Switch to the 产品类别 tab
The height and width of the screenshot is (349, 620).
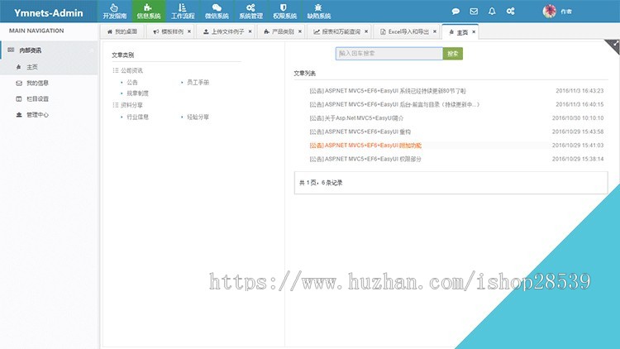279,31
